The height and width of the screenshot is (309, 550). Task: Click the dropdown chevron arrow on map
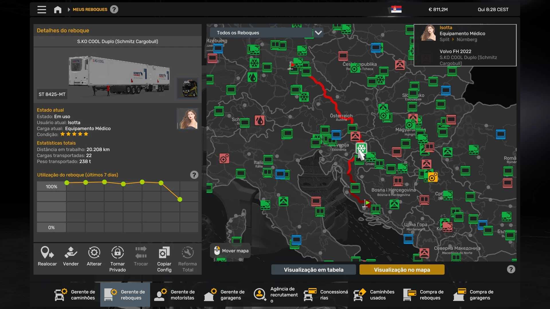click(318, 33)
